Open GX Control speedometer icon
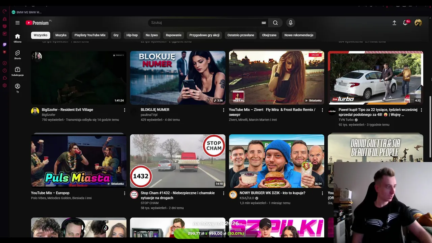This screenshot has height=243, width=432. coord(5,11)
